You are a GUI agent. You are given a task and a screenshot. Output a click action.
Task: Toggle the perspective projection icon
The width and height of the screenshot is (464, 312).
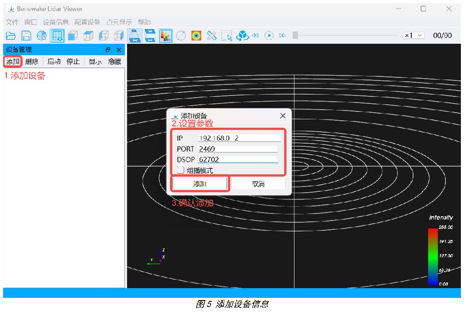pyautogui.click(x=135, y=36)
